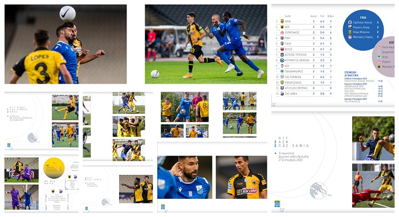
Task: Select the photo of the purple goalkeeper gesturing
Action: (x=22, y=197)
